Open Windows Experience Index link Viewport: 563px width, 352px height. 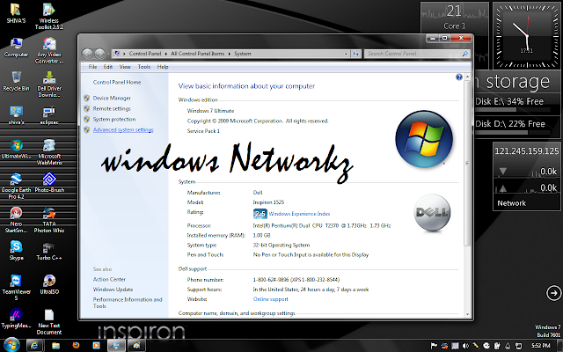pyautogui.click(x=299, y=214)
